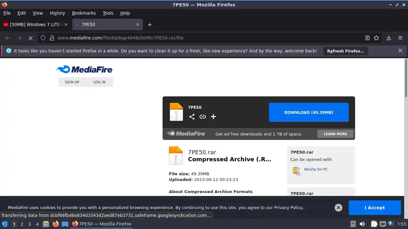The image size is (408, 229).
Task: Open the Firefox downloads panel
Action: 389,38
